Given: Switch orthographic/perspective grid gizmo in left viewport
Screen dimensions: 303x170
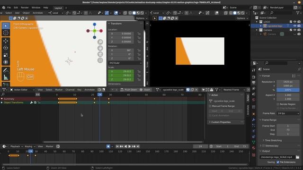Looking at the screenshot, I should tap(100, 60).
